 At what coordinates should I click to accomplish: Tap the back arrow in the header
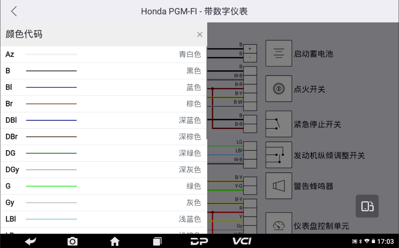click(x=14, y=11)
